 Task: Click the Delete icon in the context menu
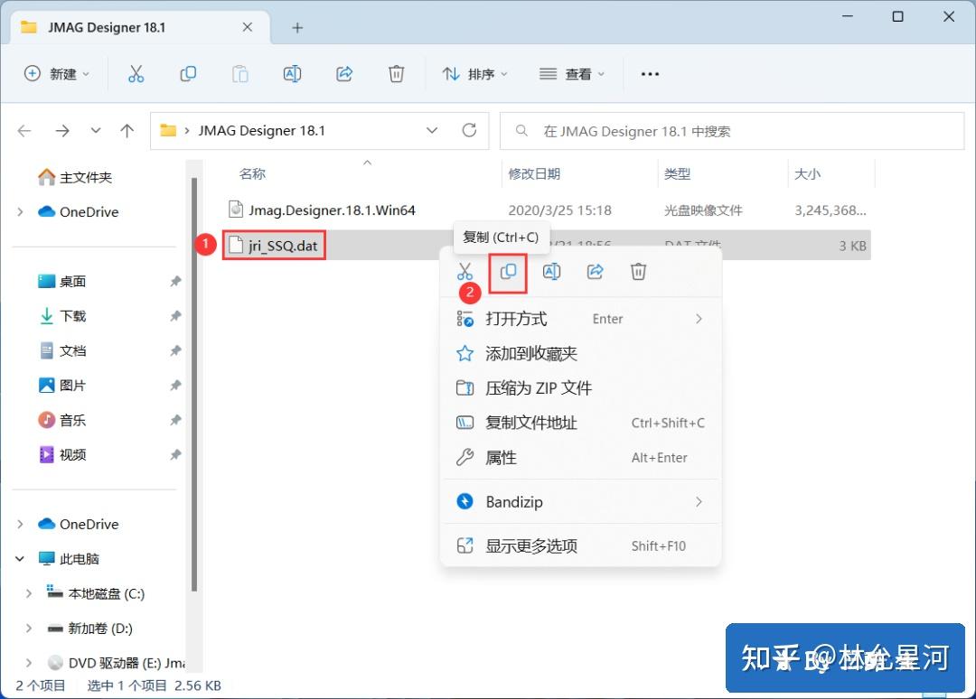pos(638,272)
